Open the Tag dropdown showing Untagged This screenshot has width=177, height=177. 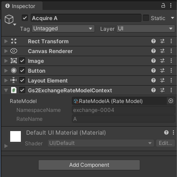(63, 29)
